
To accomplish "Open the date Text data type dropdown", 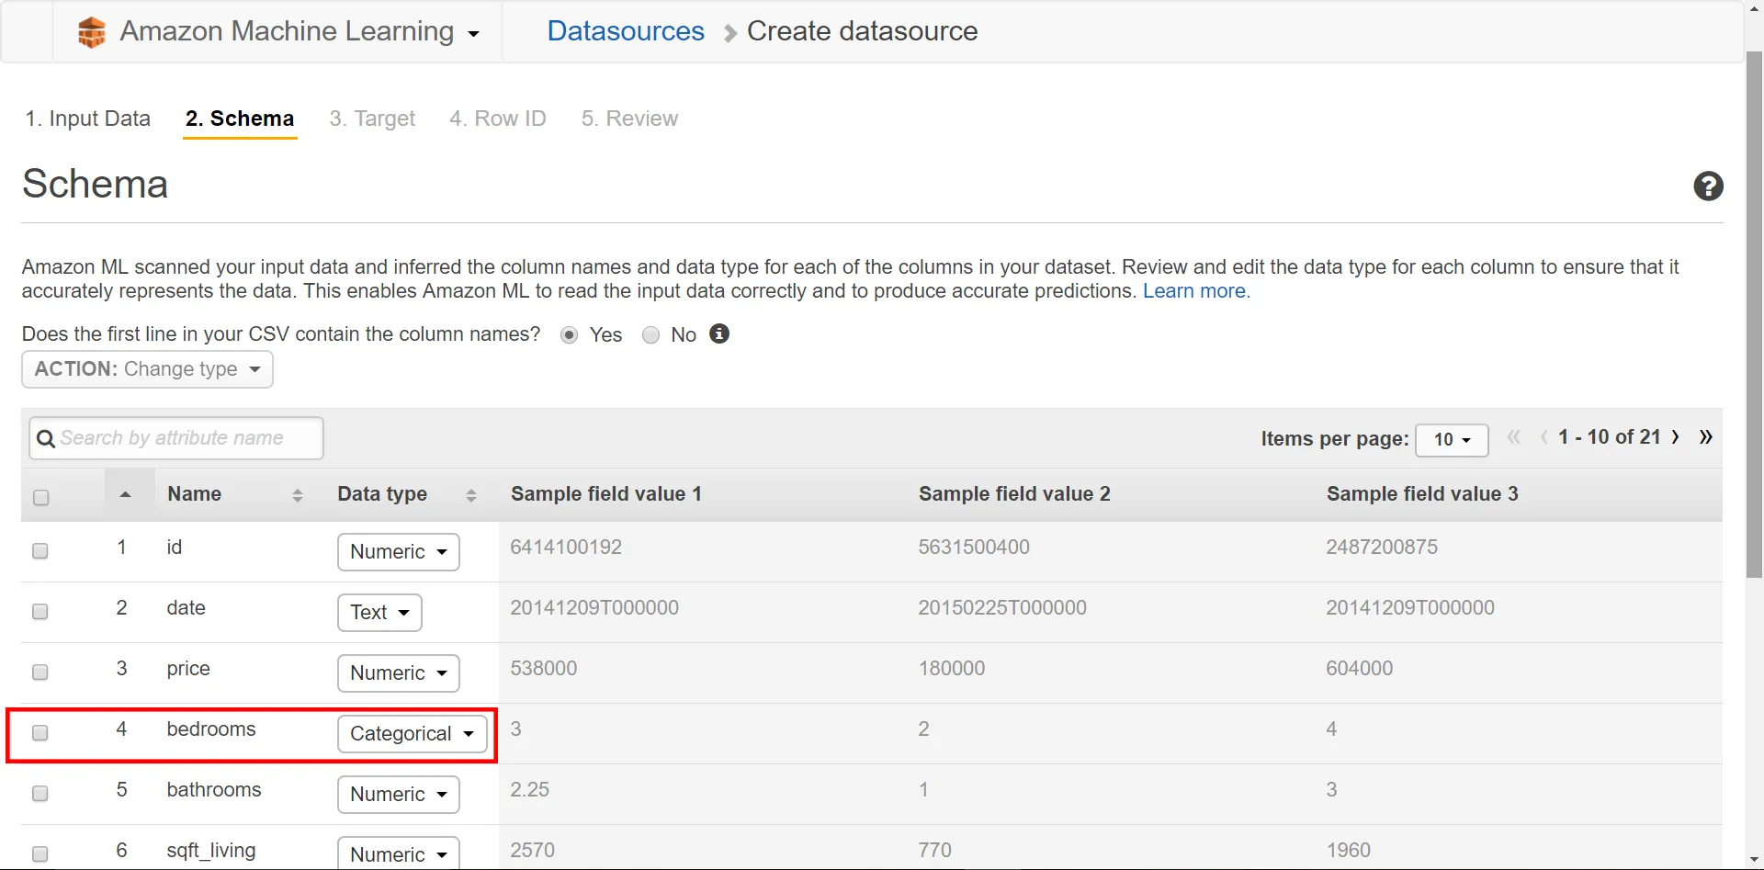I will [379, 613].
